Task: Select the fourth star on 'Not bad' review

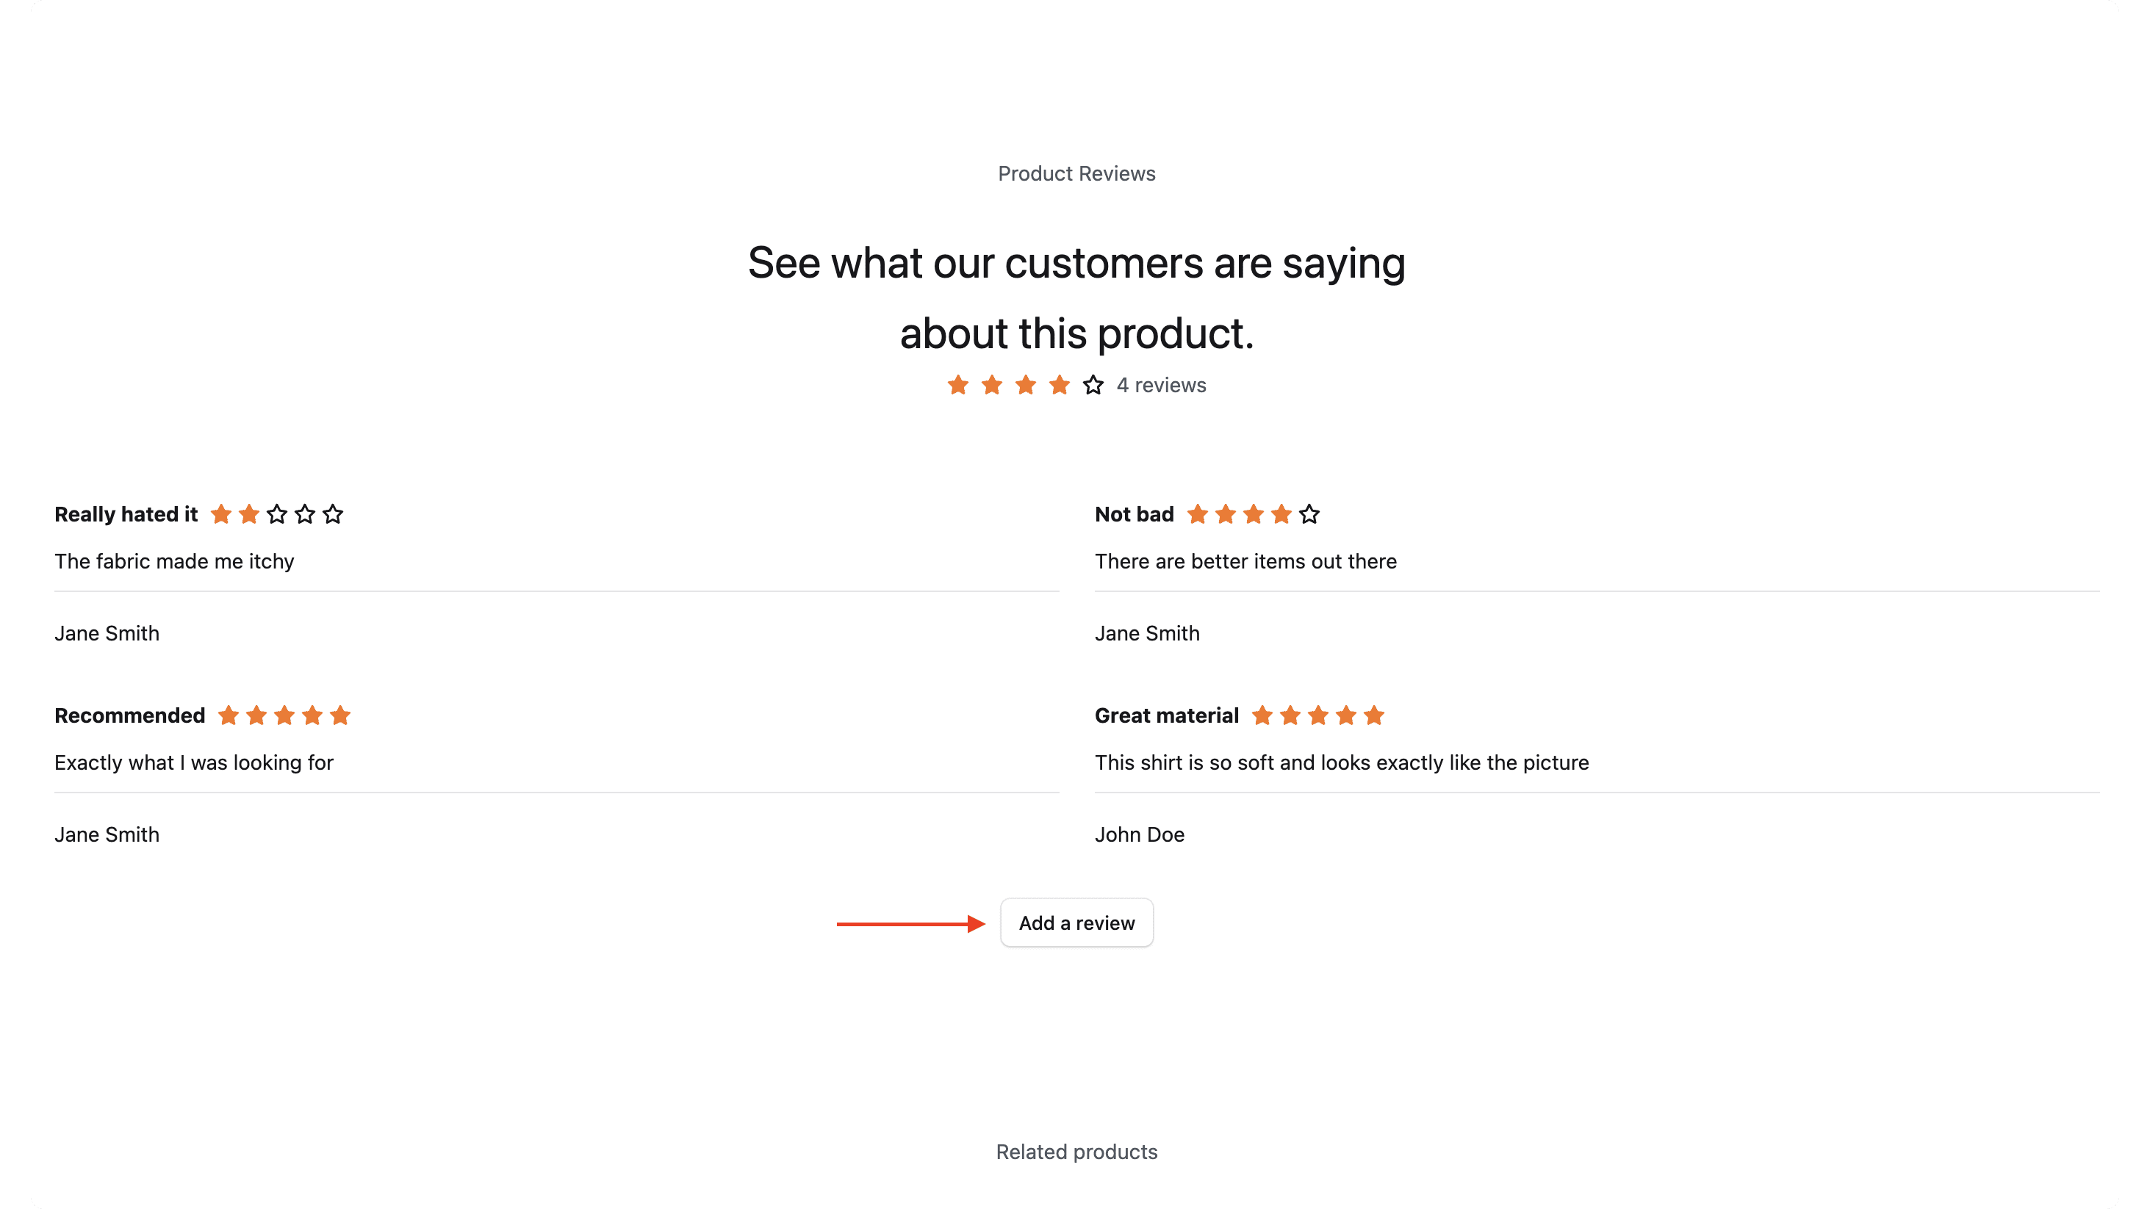Action: (x=1281, y=514)
